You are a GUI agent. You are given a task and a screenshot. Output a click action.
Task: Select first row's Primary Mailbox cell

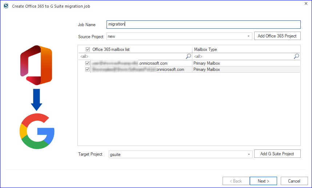[246, 63]
